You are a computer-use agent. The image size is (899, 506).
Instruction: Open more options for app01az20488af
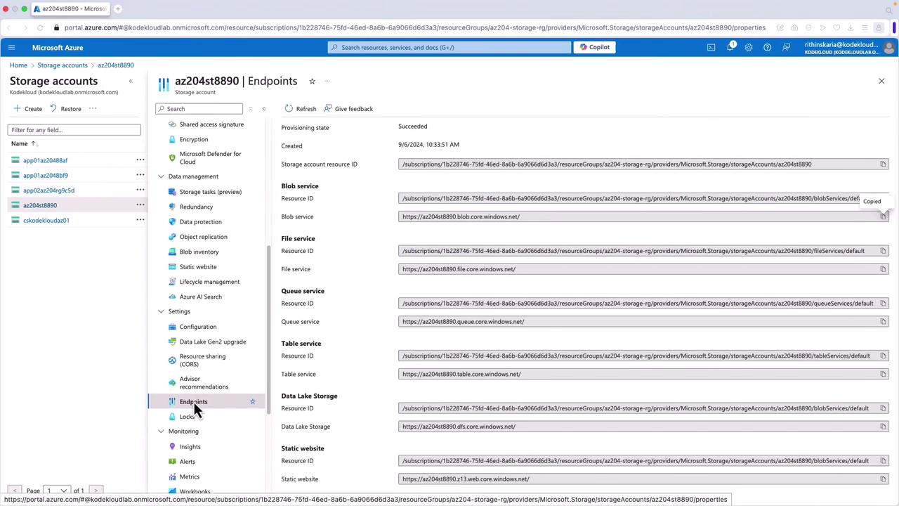coord(140,160)
